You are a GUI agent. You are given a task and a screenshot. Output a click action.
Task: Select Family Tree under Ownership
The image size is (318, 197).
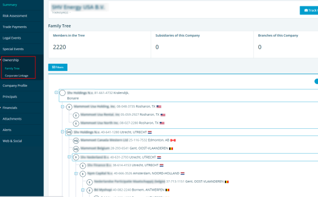tap(12, 69)
